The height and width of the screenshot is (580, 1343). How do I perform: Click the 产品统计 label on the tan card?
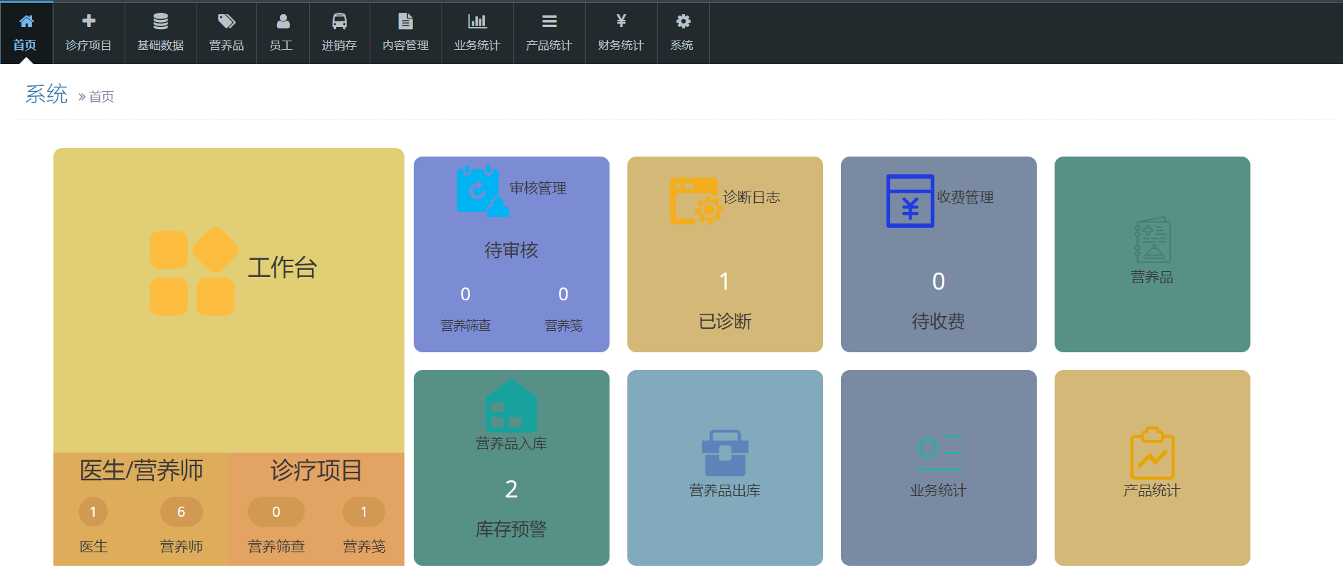(x=1152, y=490)
